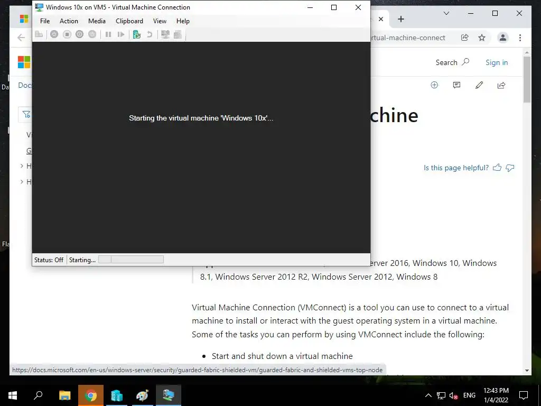Open the Media menu
The width and height of the screenshot is (541, 406).
(97, 21)
